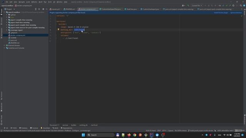
Task: Click Install Docker plugin link
Action: (221, 13)
